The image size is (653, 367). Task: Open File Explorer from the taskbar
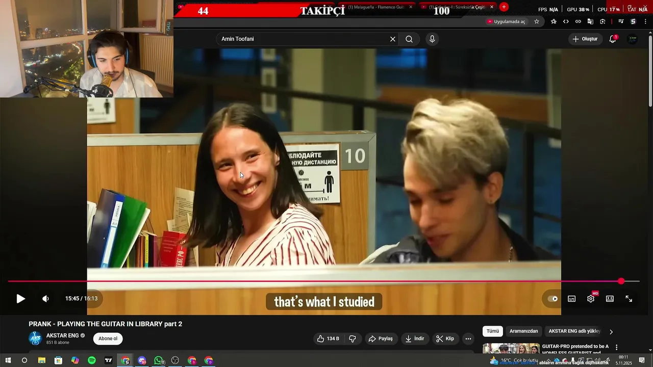tap(42, 360)
